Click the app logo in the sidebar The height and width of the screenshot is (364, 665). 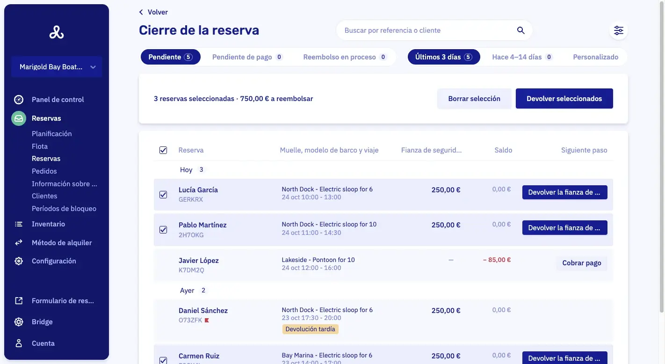tap(57, 32)
